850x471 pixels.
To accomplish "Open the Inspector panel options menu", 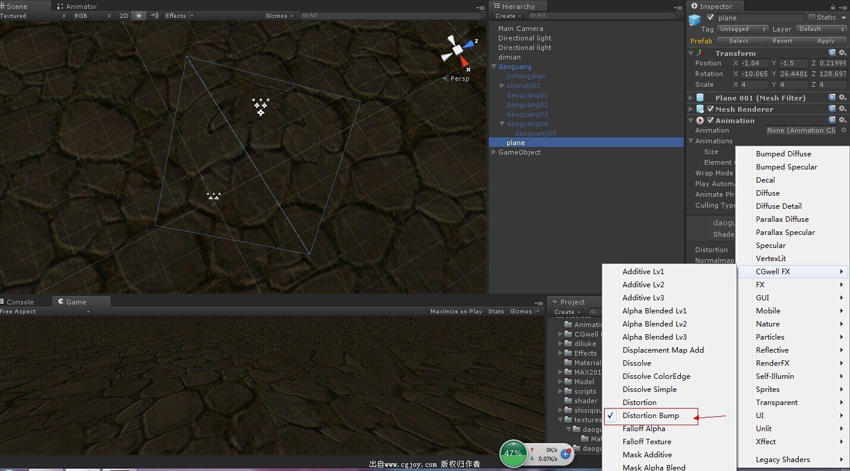I will [x=844, y=7].
